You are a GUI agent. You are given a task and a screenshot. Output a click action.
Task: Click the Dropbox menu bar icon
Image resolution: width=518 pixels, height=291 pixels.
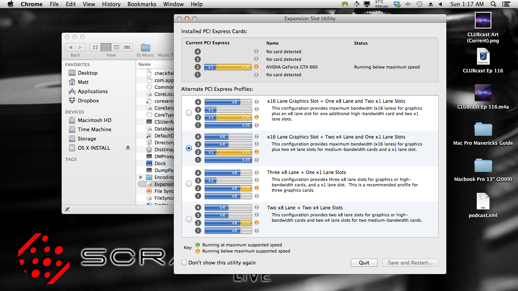point(397,4)
